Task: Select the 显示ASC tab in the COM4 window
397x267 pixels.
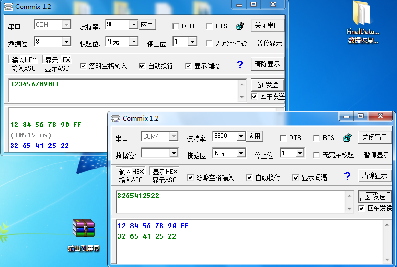Action: [164, 180]
